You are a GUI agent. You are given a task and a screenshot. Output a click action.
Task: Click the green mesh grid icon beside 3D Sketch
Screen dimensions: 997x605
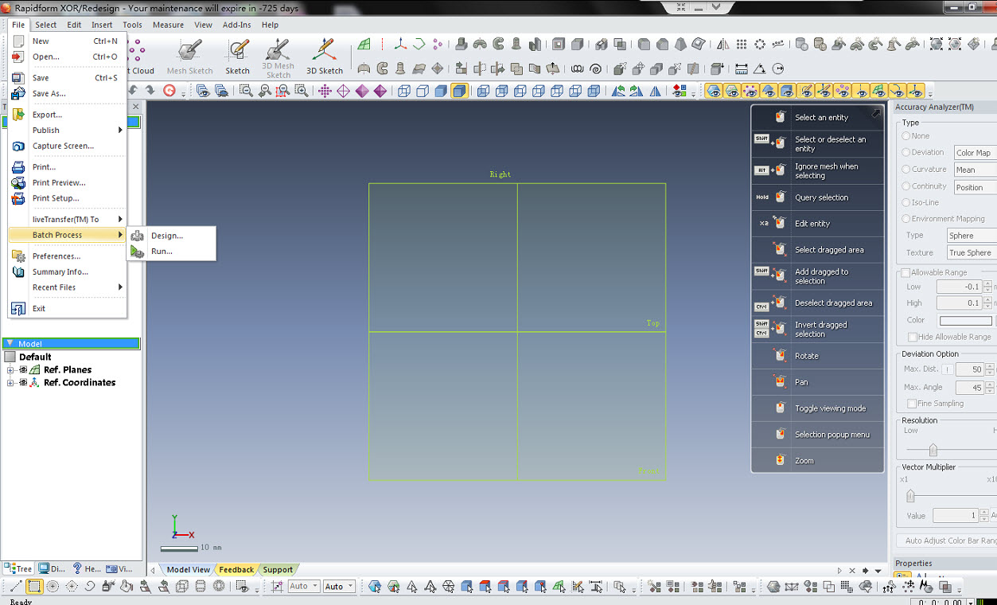pyautogui.click(x=364, y=45)
